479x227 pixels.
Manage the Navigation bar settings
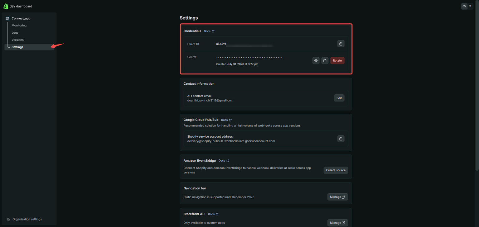pyautogui.click(x=338, y=197)
